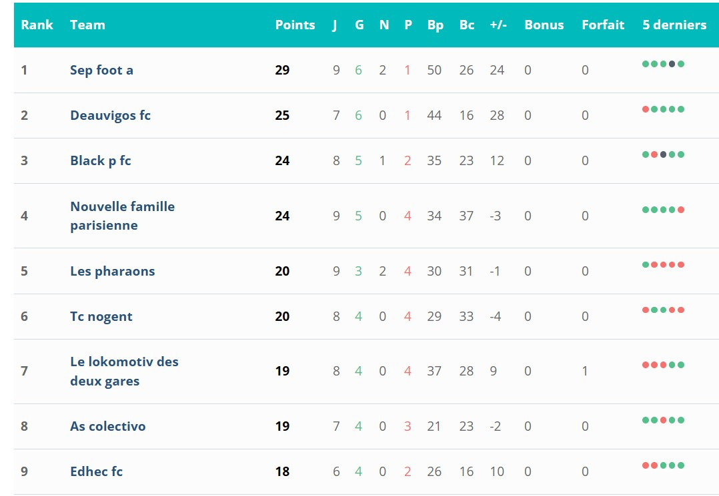Click Nouvelle famille parisienne's red last form dot

(x=681, y=210)
